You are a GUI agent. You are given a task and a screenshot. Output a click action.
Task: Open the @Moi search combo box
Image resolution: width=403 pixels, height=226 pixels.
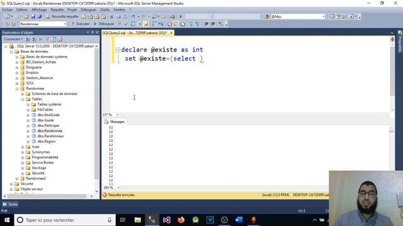pyautogui.click(x=298, y=16)
